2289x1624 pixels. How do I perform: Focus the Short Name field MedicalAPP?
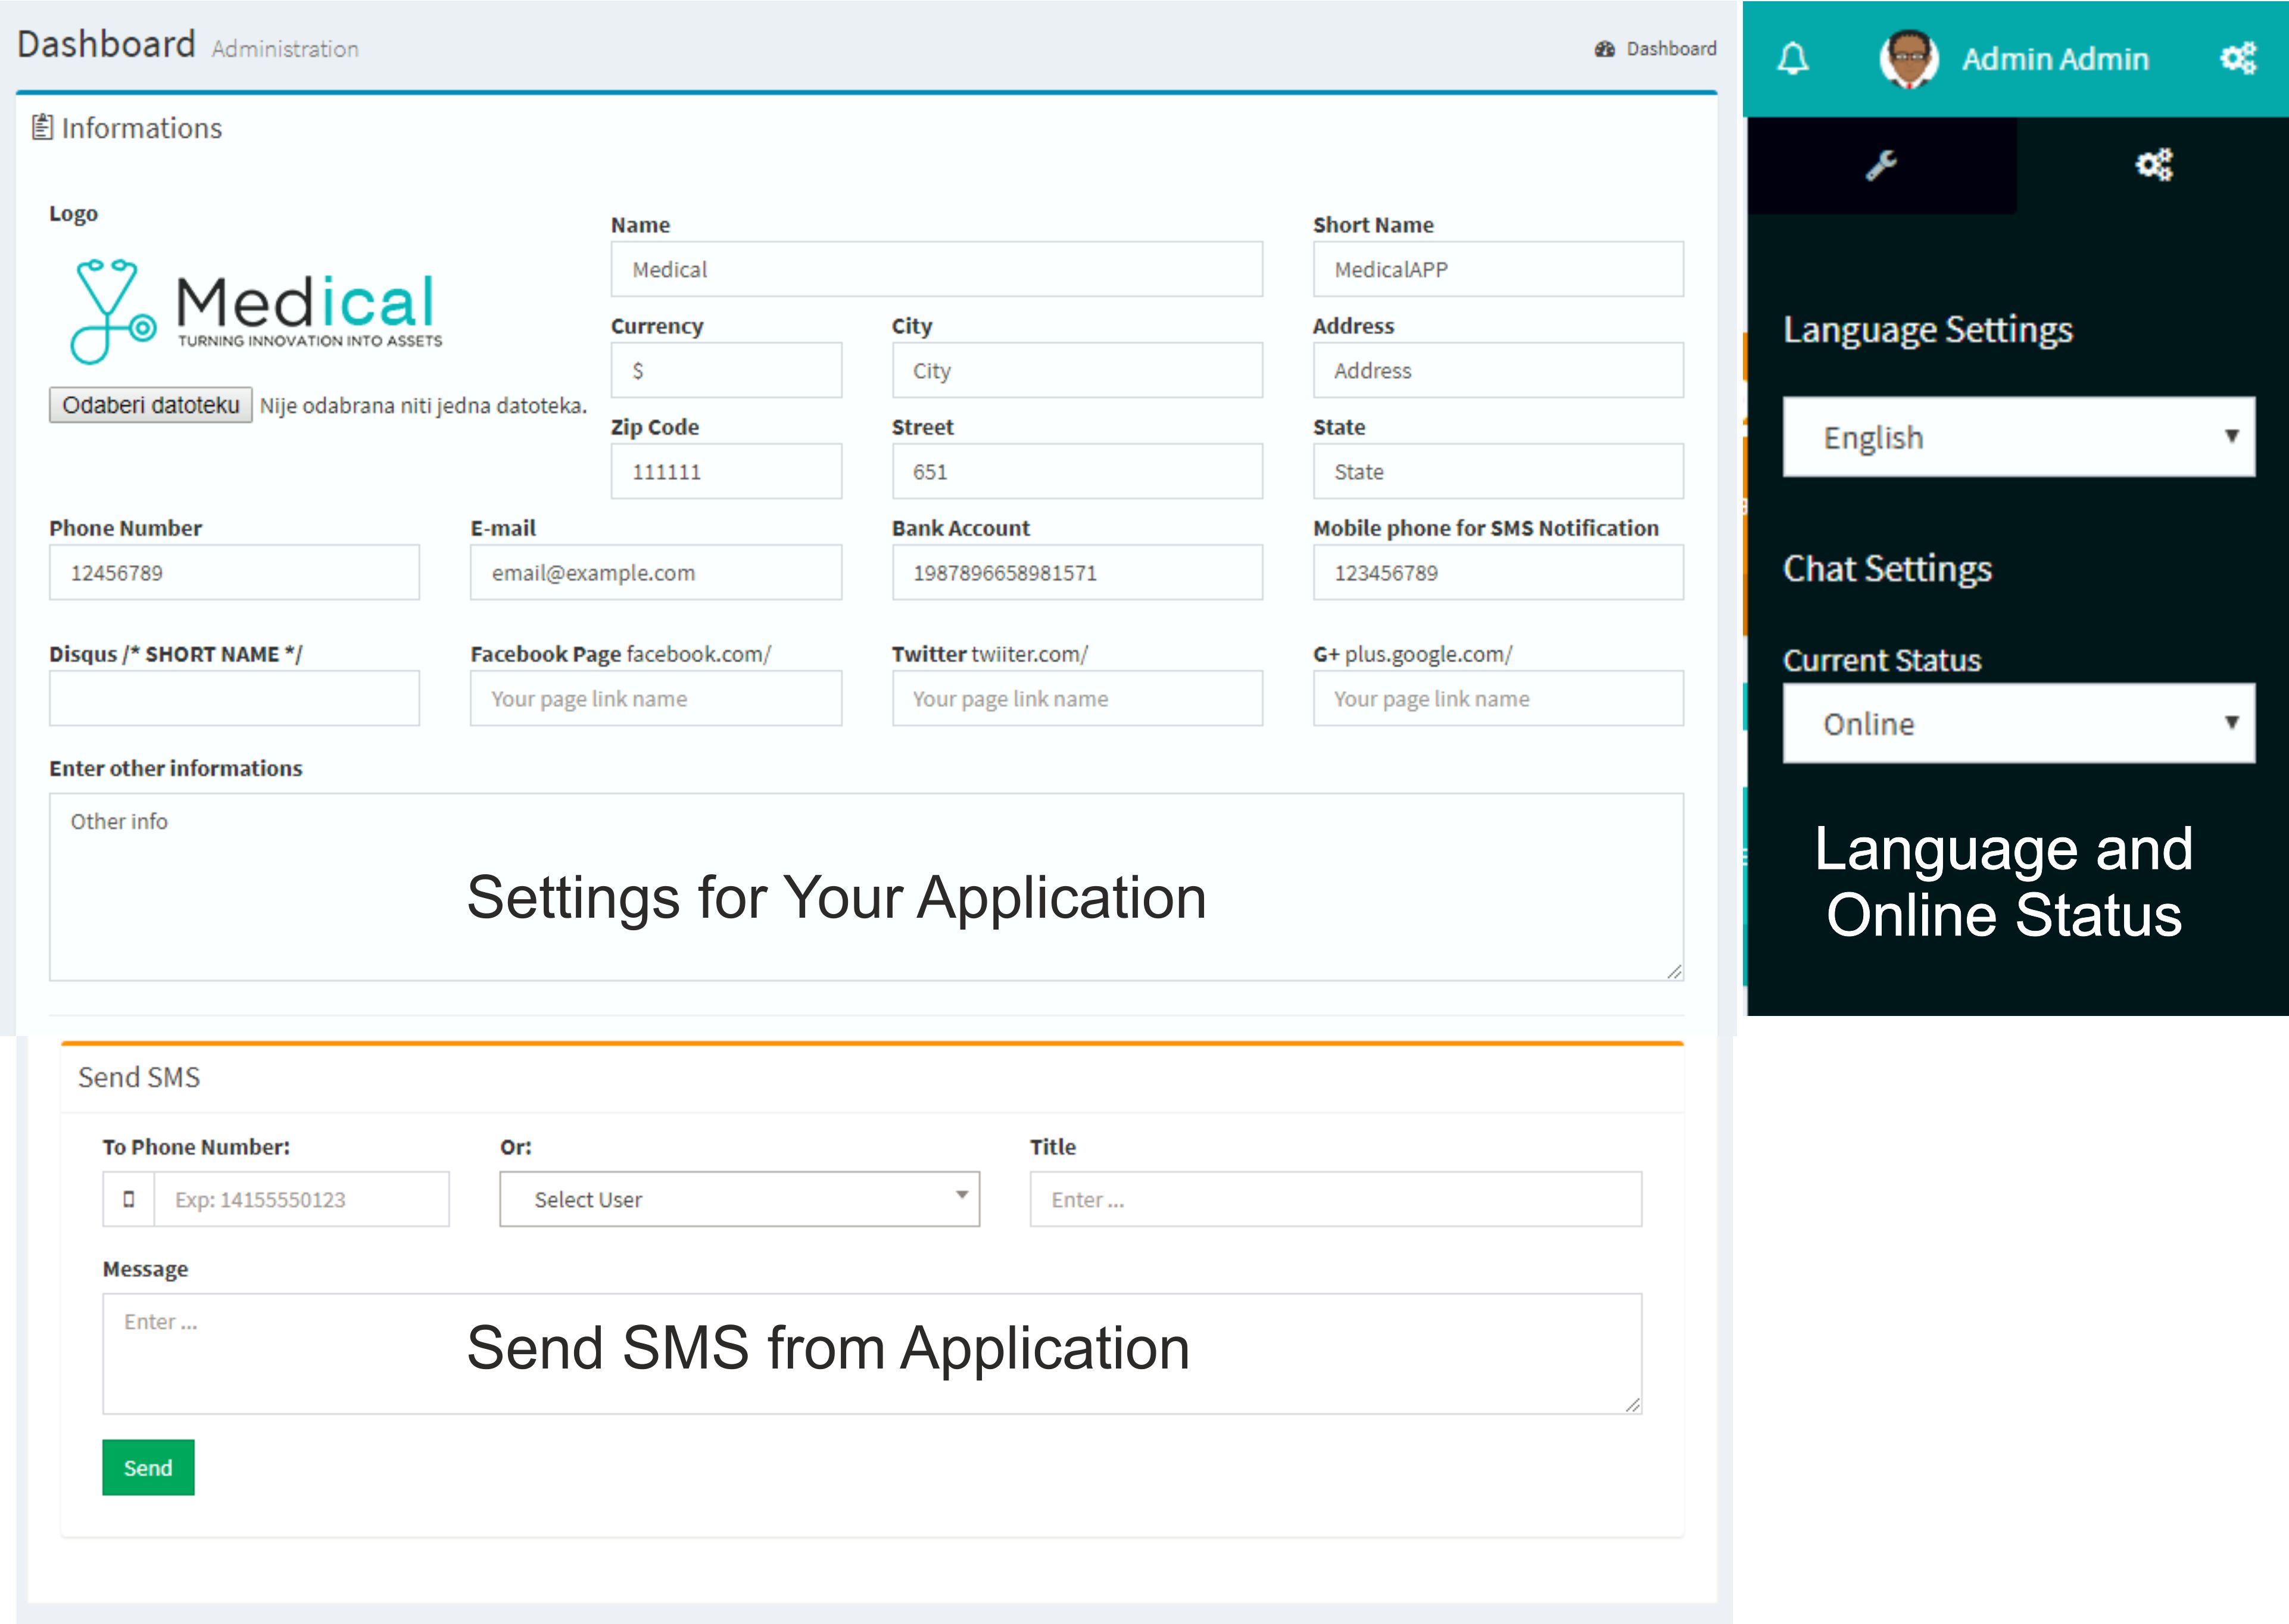tap(1497, 269)
